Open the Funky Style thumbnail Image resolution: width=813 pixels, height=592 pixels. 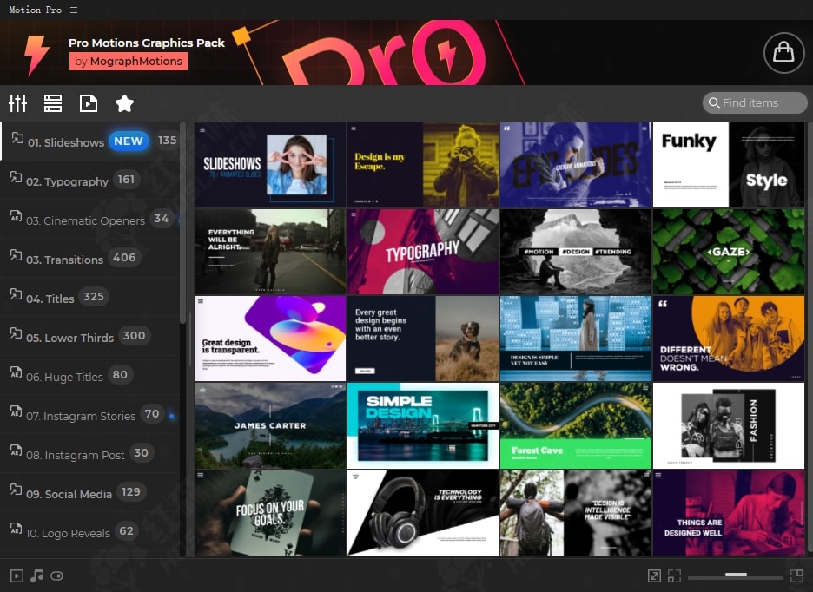tap(729, 165)
